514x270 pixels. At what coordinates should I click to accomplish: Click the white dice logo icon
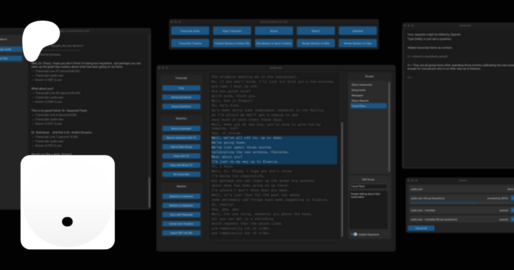point(68,202)
